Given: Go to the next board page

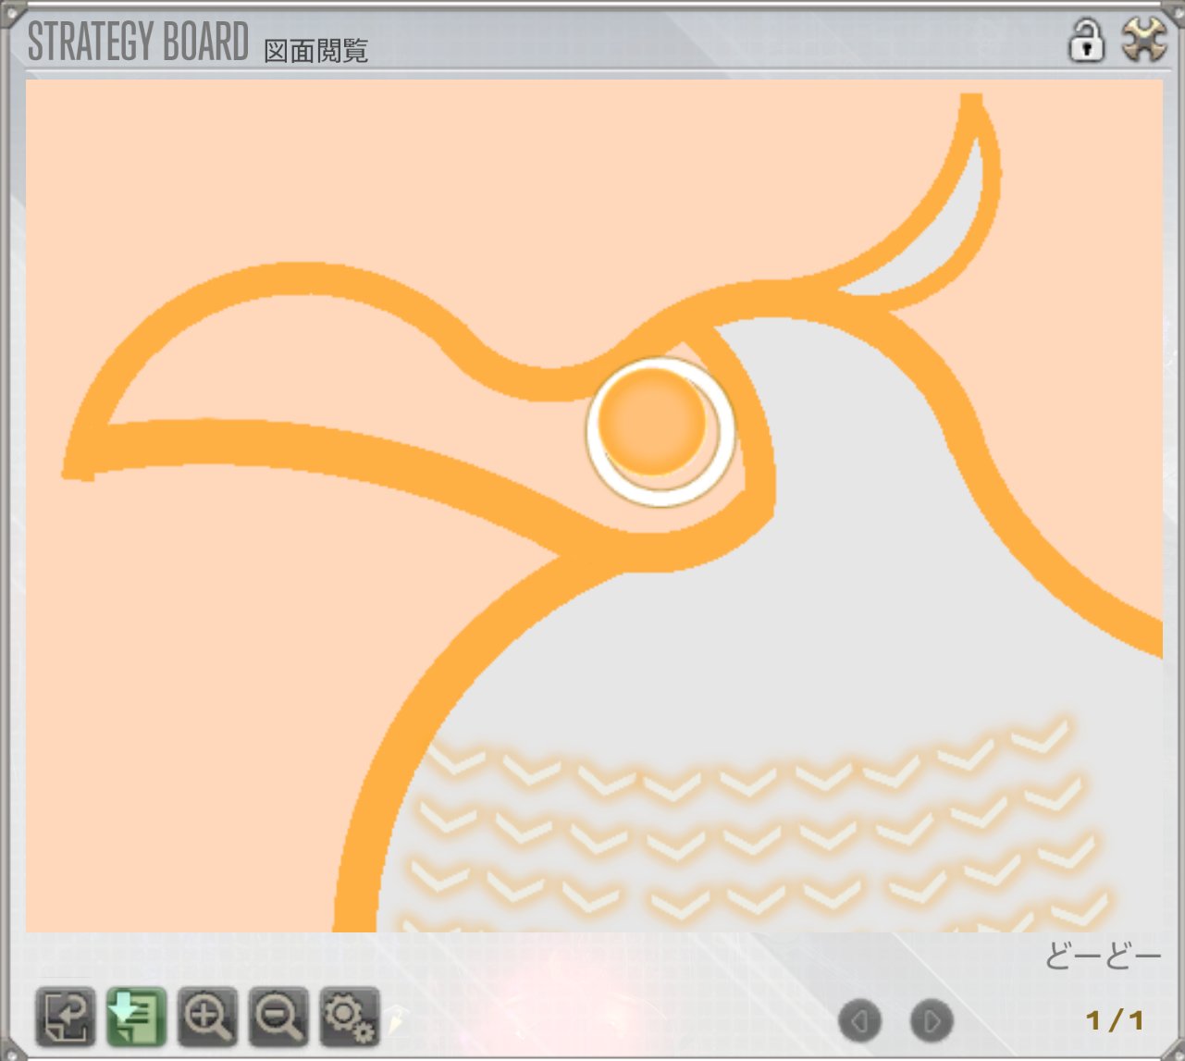Looking at the screenshot, I should (x=932, y=1021).
